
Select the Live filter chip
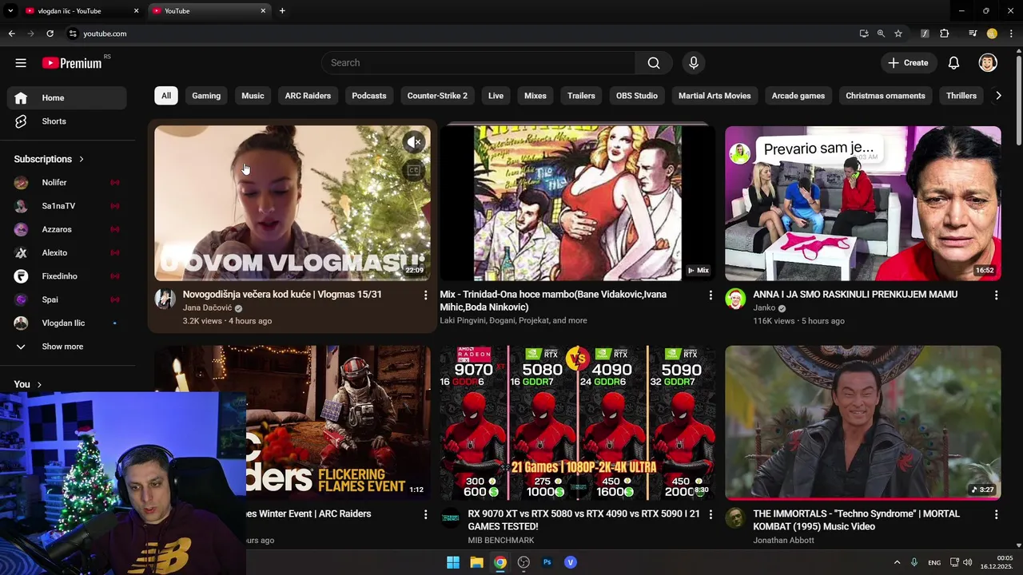click(x=496, y=96)
